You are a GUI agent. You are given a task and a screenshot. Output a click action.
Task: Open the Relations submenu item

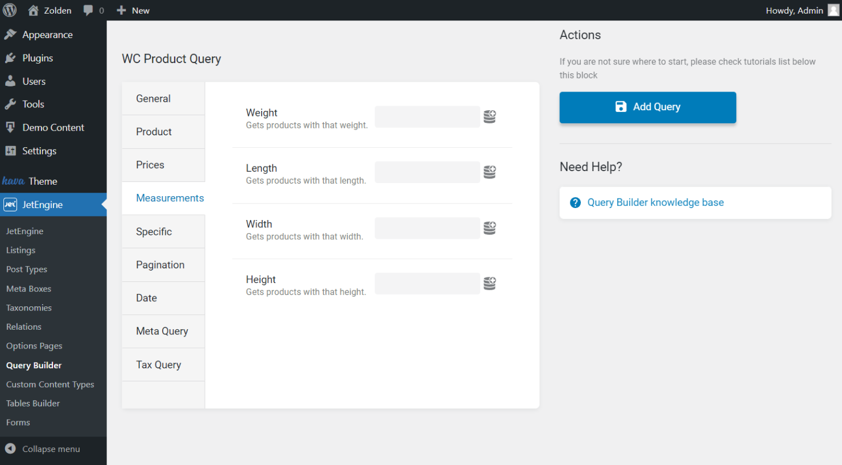pyautogui.click(x=24, y=327)
